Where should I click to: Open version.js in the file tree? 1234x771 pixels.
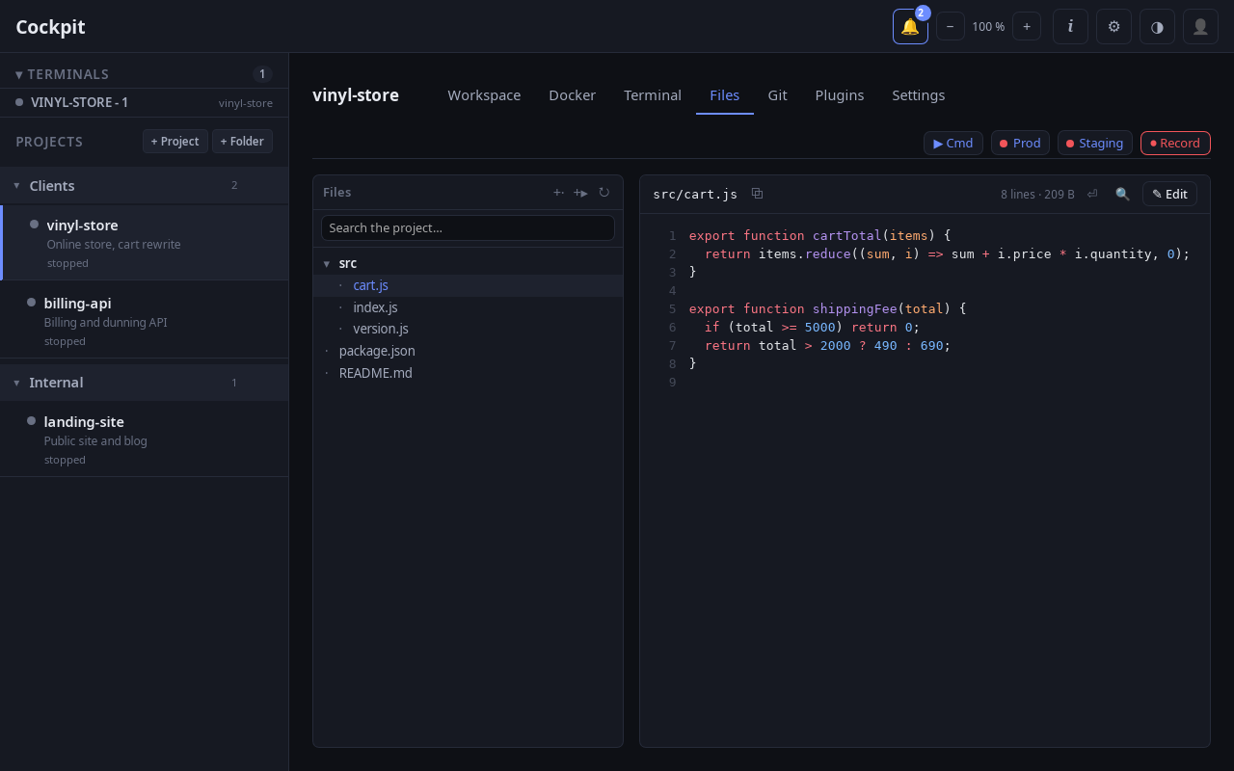468,329
